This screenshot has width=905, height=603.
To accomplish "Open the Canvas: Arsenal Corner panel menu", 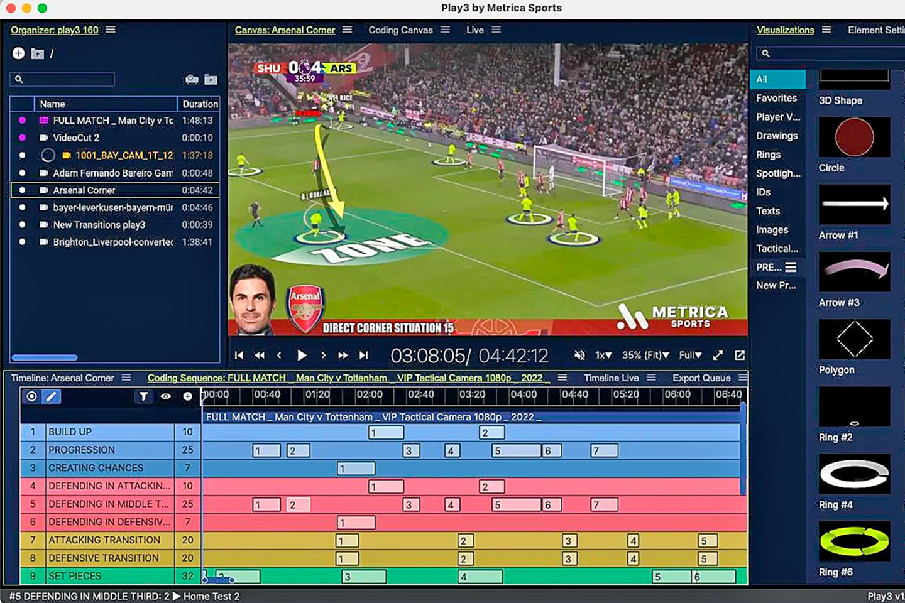I will click(x=347, y=30).
